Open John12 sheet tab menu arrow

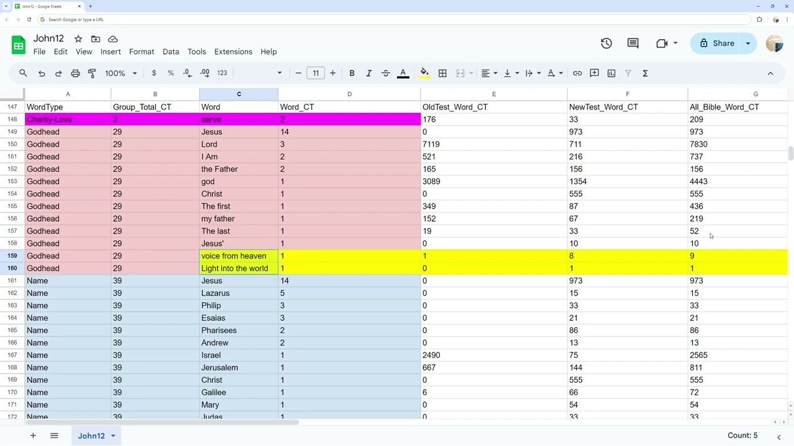113,436
